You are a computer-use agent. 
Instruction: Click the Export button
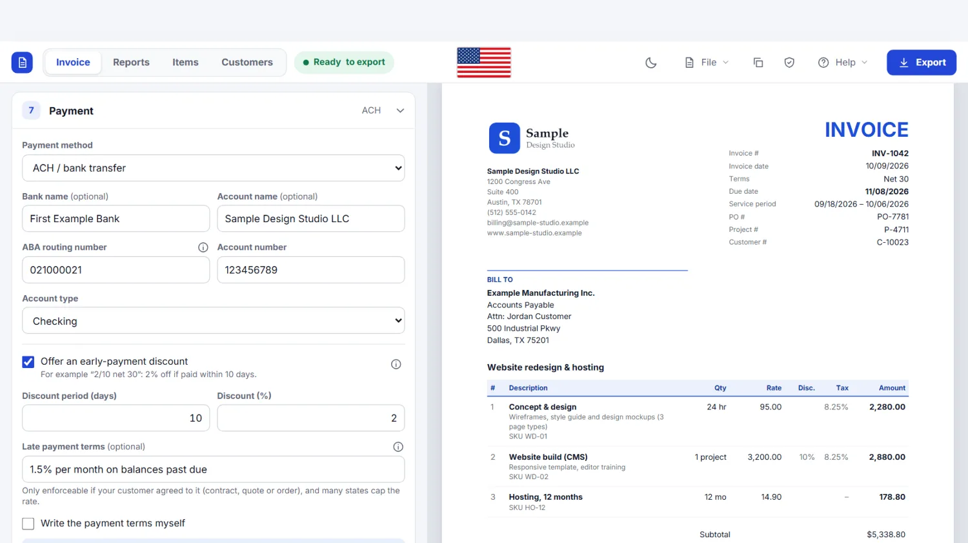click(x=922, y=63)
